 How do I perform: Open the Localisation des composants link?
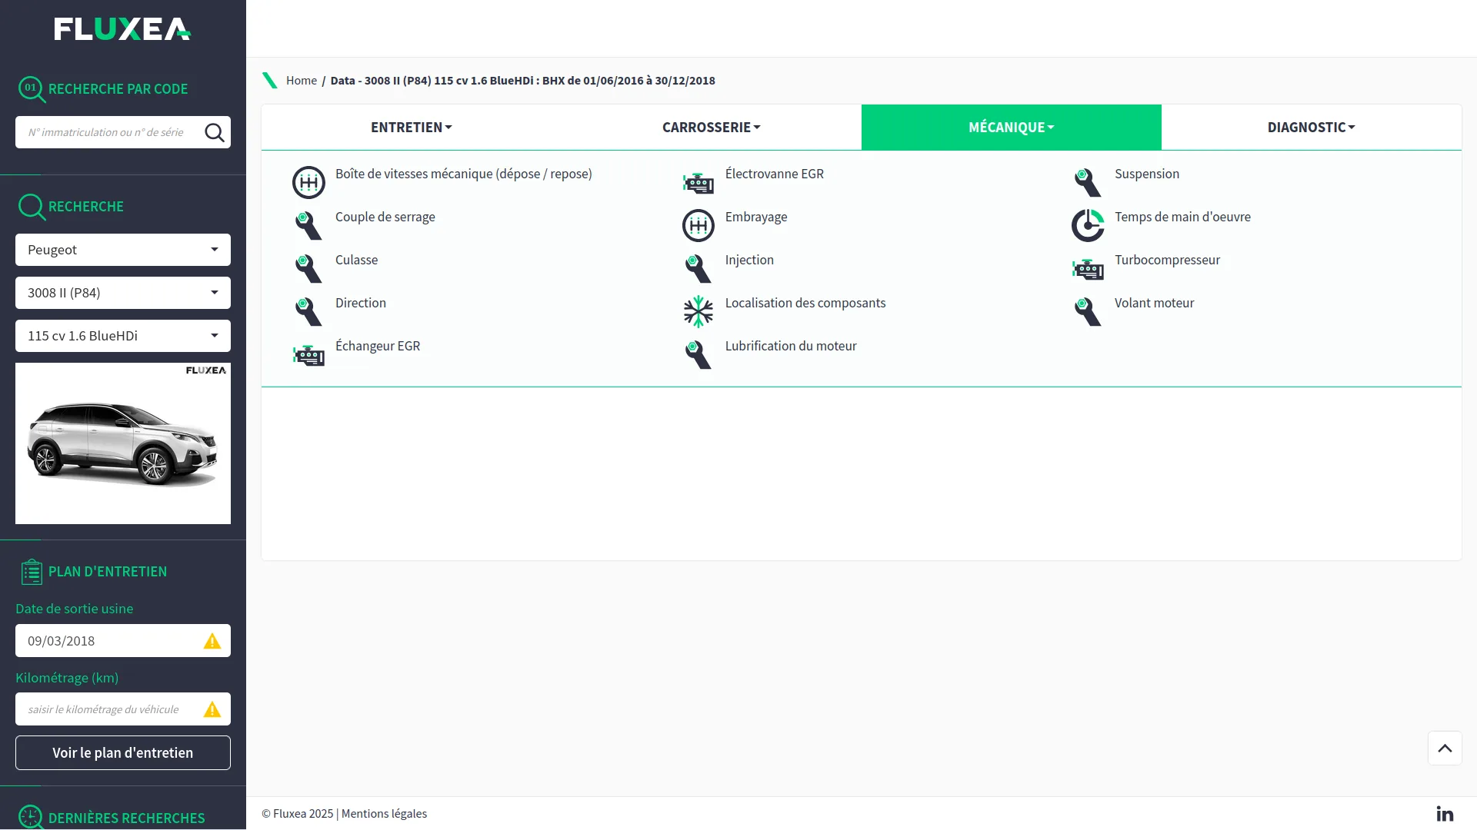click(805, 304)
